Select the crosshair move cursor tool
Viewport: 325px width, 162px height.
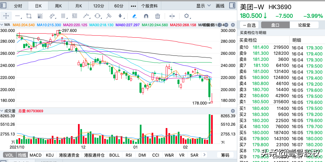click(x=6, y=16)
